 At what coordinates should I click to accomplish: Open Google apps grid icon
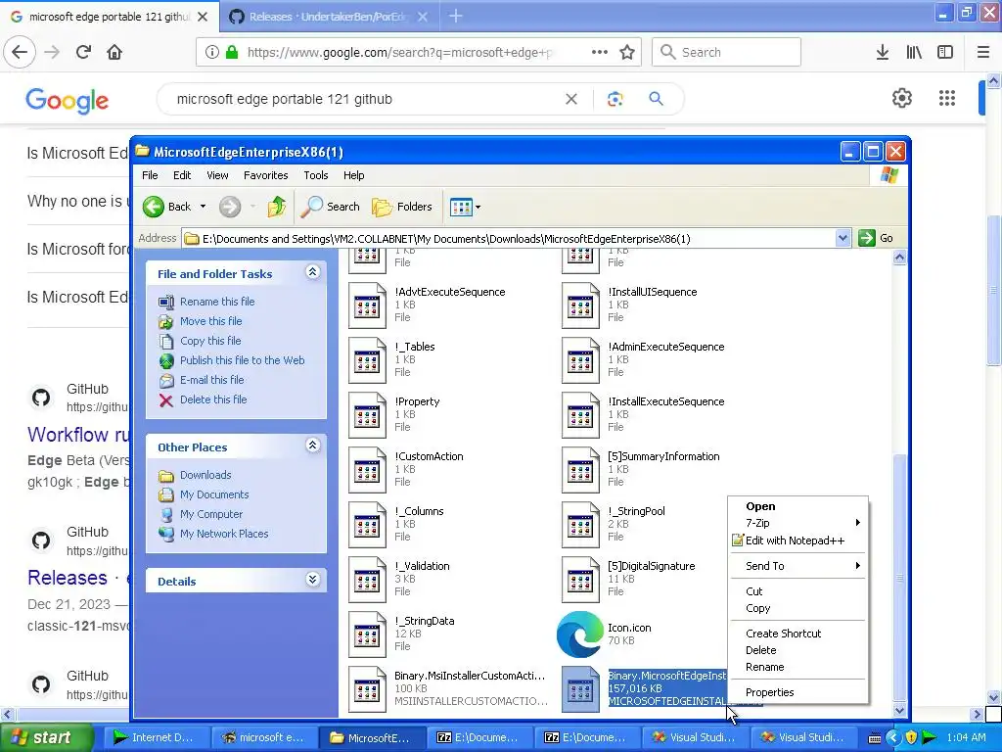point(947,98)
